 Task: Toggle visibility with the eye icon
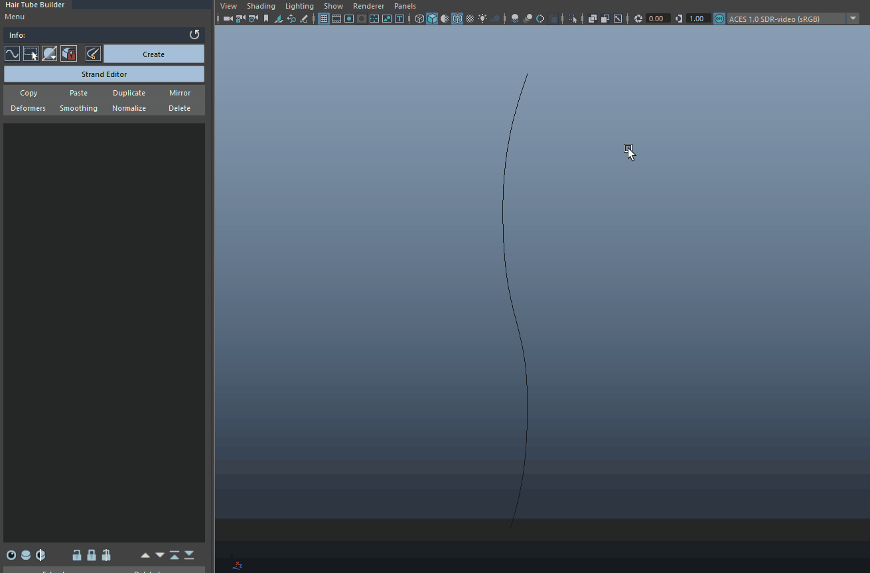(11, 555)
